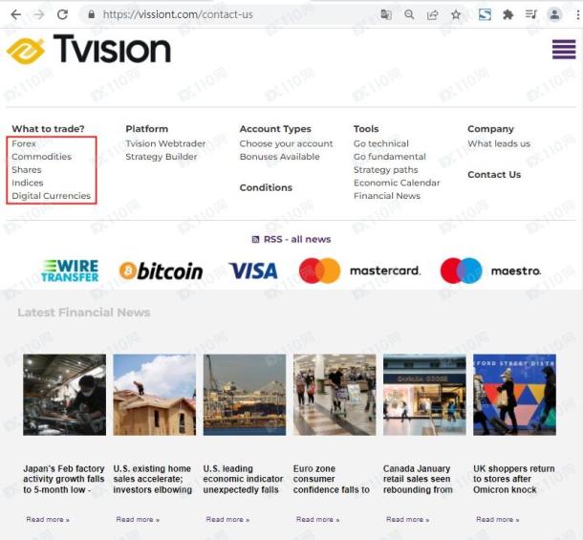Click U.S. leading economic indicator headline
583x540 pixels.
[243, 479]
